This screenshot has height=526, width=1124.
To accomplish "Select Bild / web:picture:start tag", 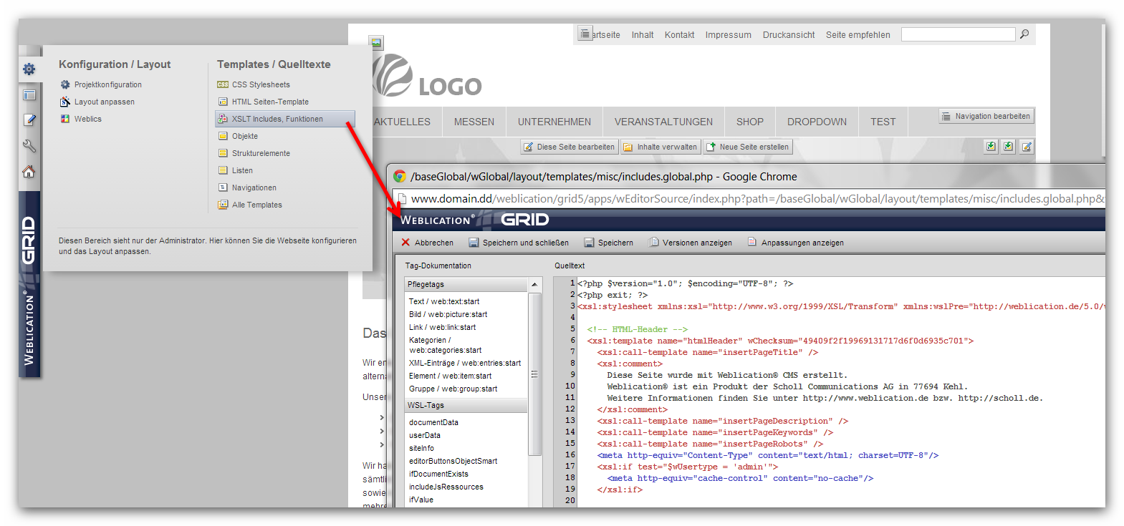I will point(448,314).
